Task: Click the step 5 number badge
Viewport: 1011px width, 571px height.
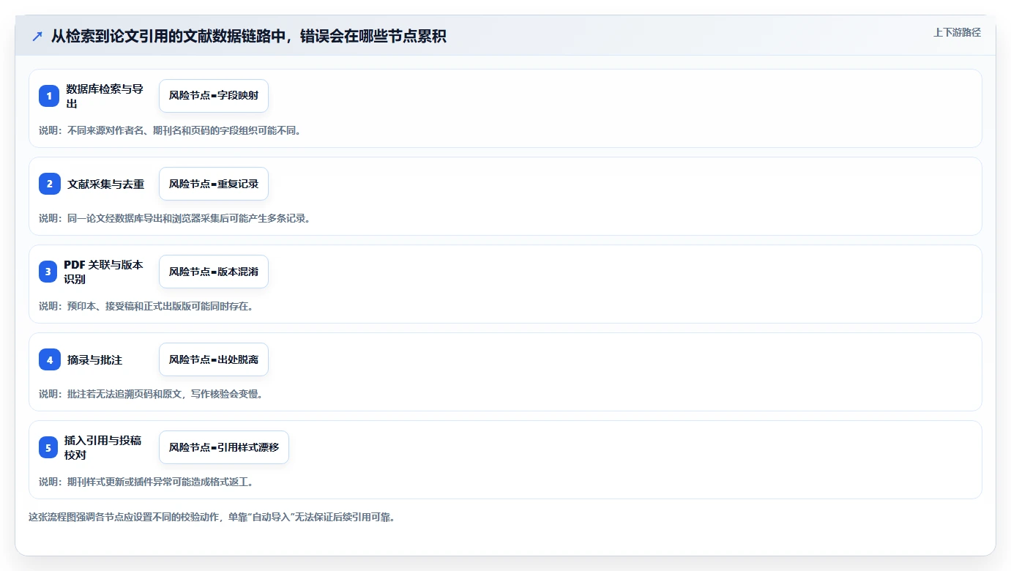Action: click(48, 447)
